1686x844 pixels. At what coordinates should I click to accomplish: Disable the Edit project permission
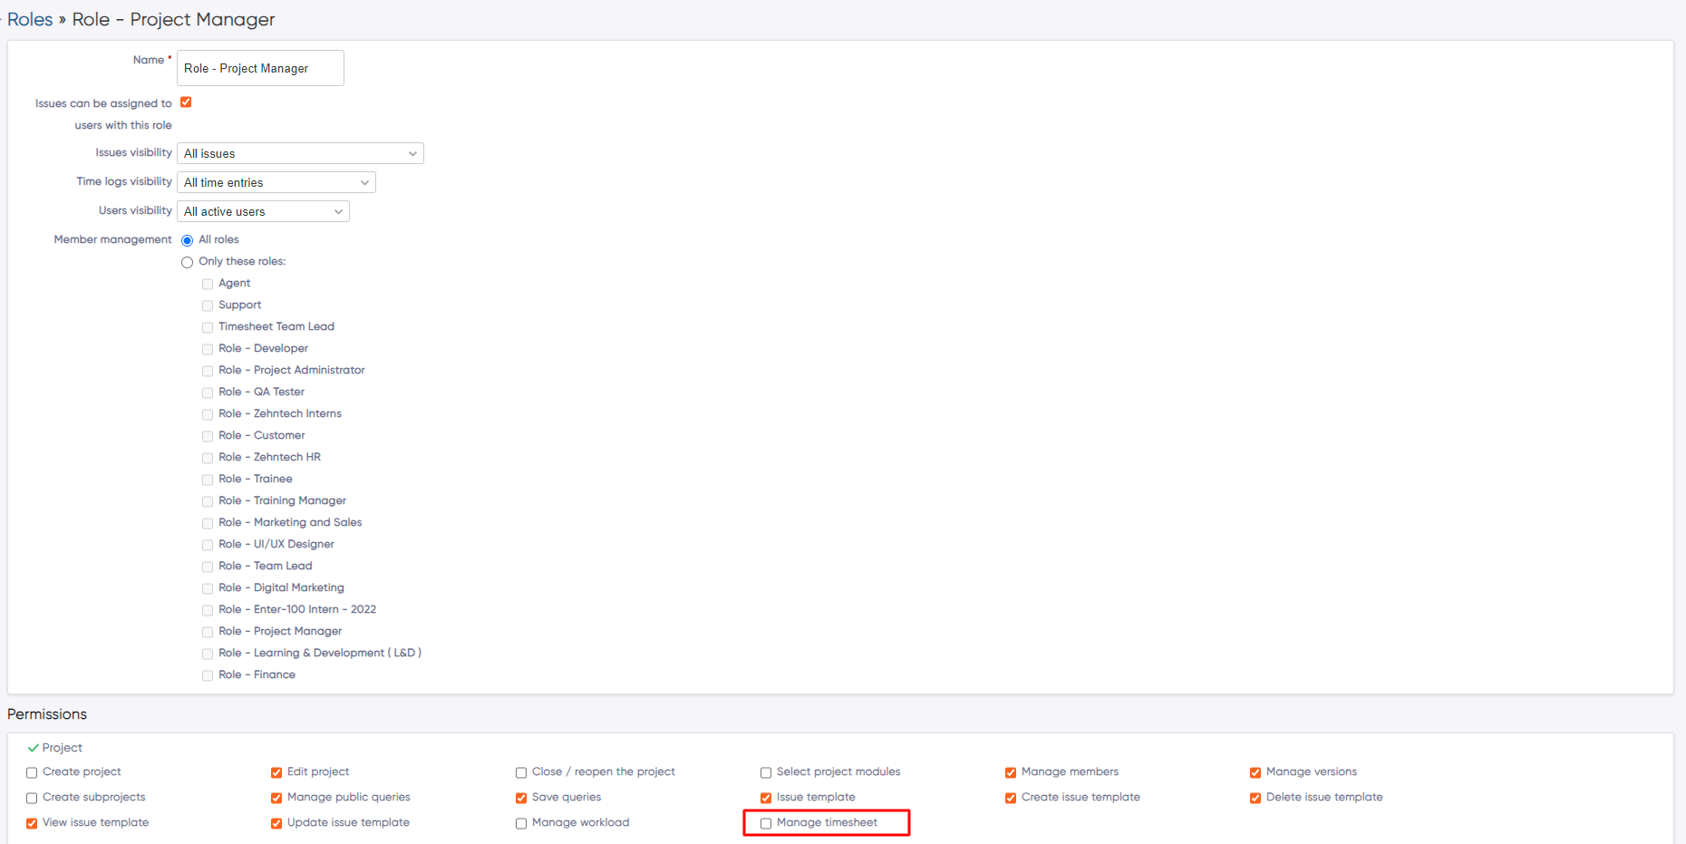point(276,772)
